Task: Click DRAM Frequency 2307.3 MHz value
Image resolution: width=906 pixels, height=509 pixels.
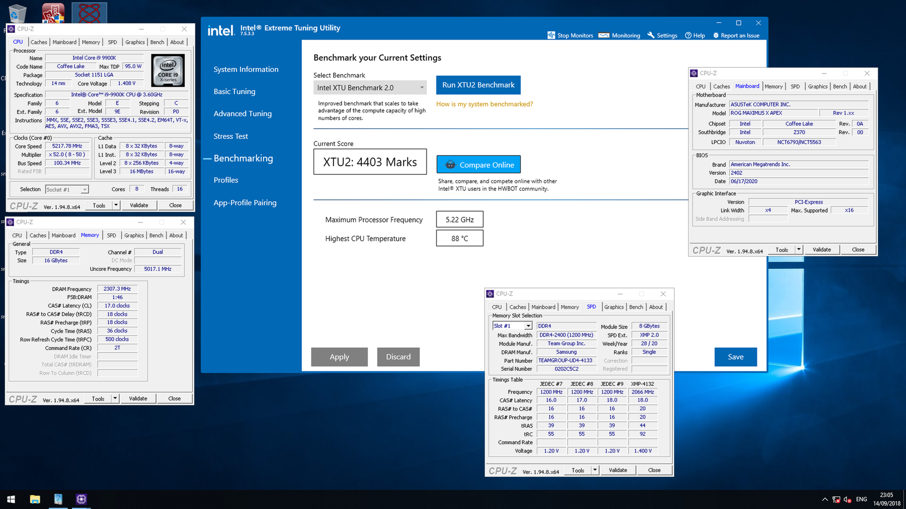Action: [x=117, y=289]
